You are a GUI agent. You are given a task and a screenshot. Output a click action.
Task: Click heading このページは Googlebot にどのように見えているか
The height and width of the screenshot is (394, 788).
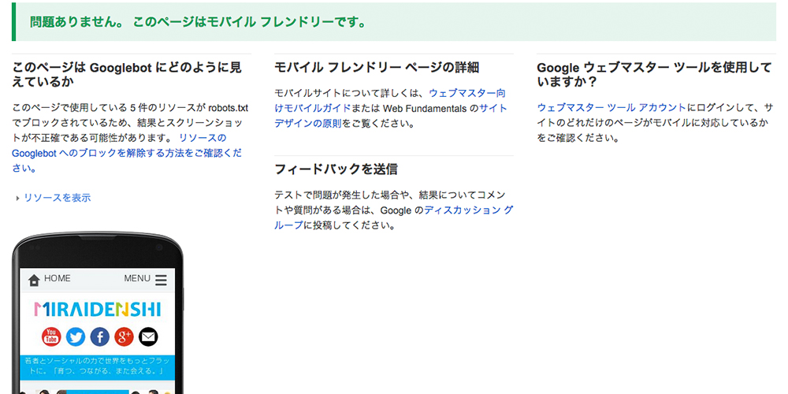tap(127, 74)
